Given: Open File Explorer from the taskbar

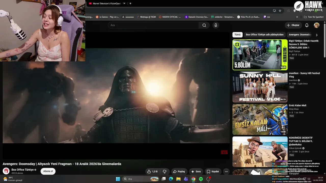Looking at the screenshot, I should 179,179.
